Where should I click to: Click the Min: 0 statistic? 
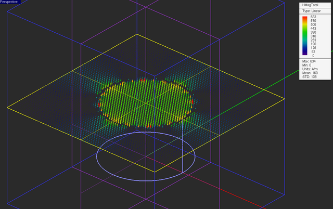coord(306,65)
